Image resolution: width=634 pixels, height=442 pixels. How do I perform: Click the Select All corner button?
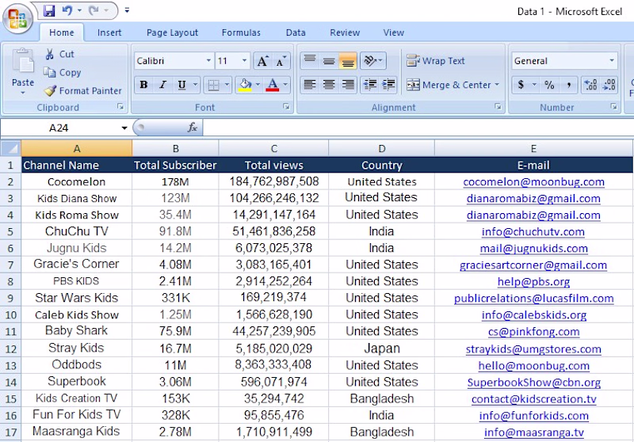(10, 148)
